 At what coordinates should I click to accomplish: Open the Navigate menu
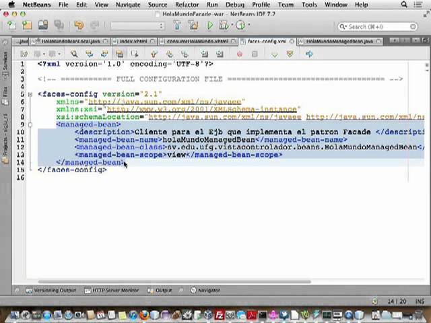click(x=128, y=5)
